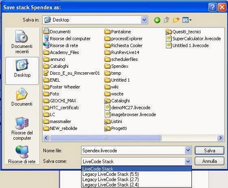The width and height of the screenshot is (228, 188).
Task: Select the massmailer folder
Action: click(57, 121)
